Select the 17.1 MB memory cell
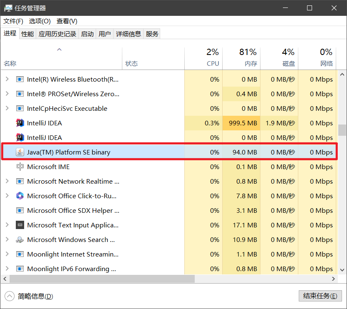 click(x=241, y=225)
